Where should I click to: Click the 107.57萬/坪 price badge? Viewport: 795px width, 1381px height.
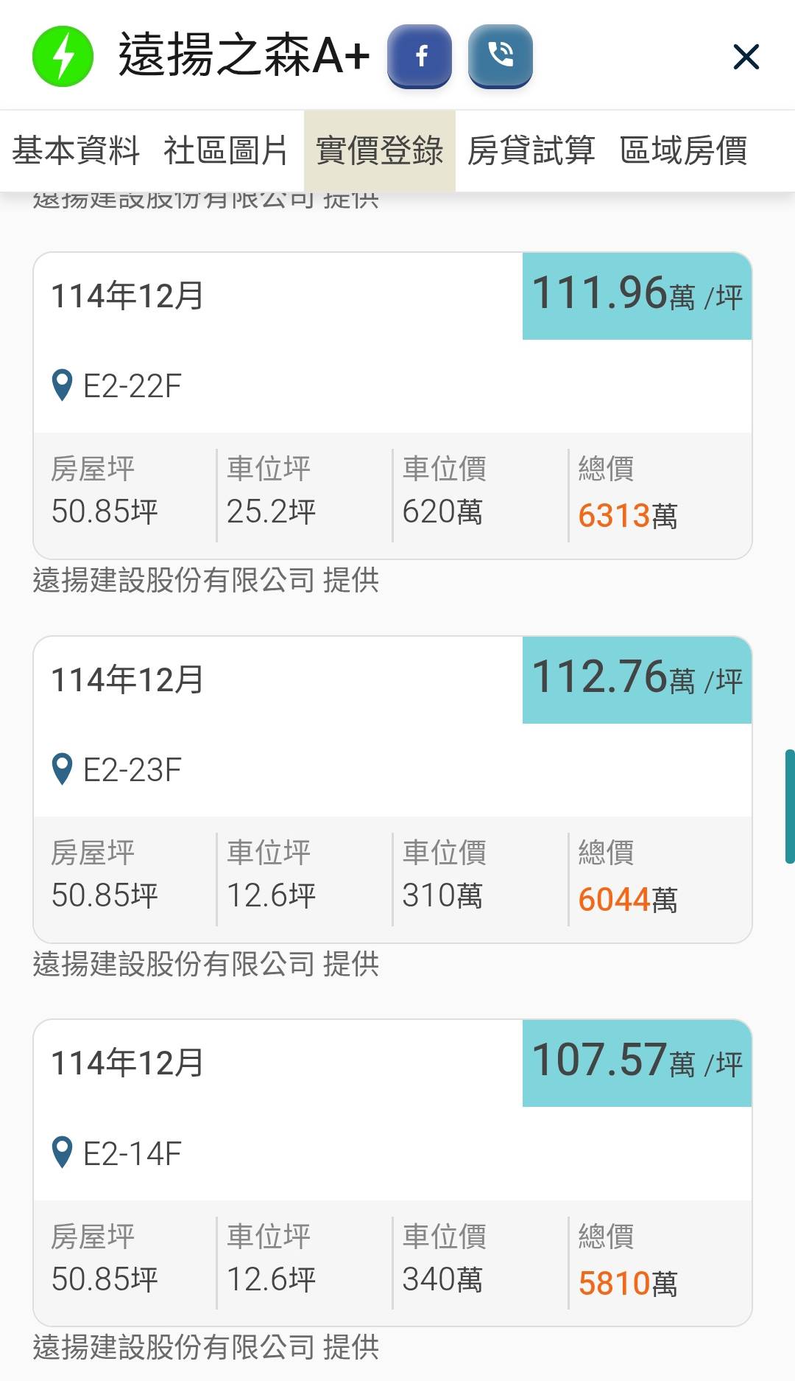tap(637, 1063)
